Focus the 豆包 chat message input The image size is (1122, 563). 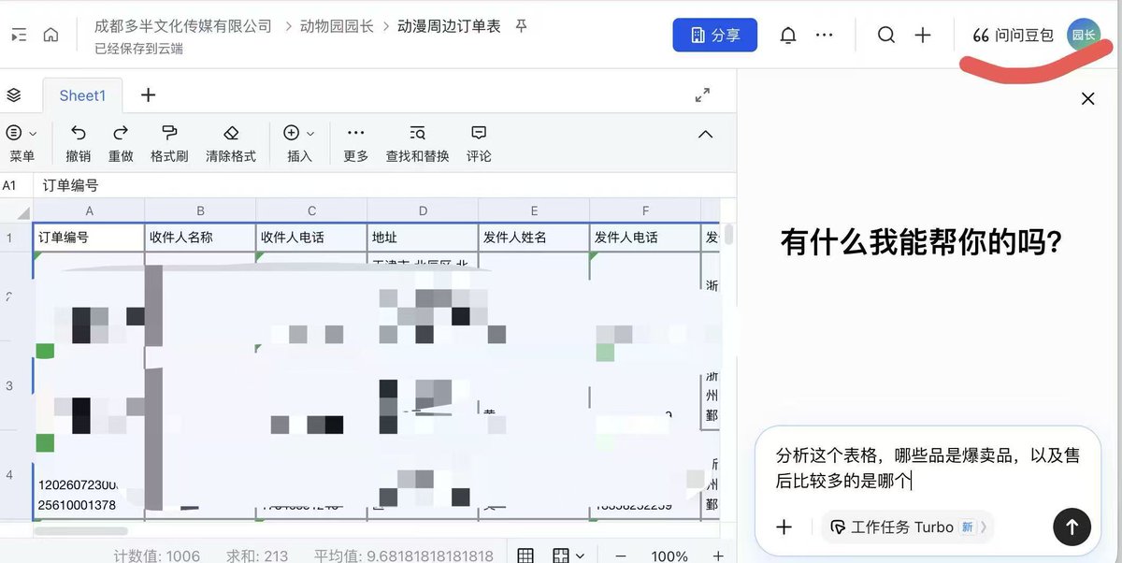pyautogui.click(x=928, y=468)
